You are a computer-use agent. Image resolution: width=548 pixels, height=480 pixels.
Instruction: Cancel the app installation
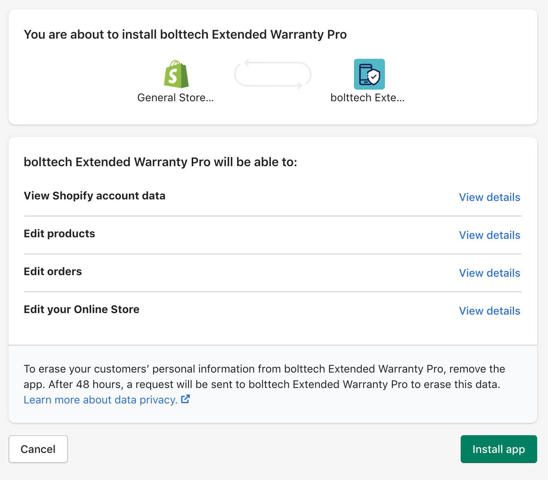click(x=38, y=449)
